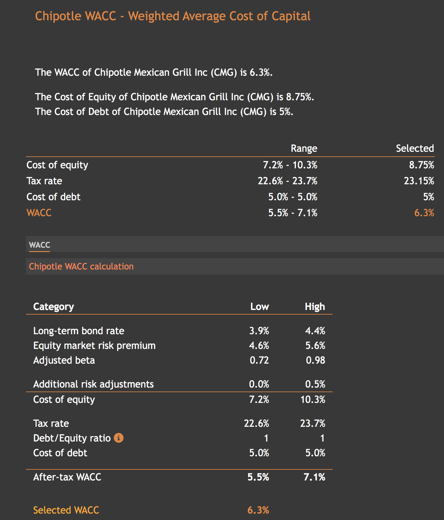444x520 pixels.
Task: Click the Range column header
Action: tap(304, 148)
